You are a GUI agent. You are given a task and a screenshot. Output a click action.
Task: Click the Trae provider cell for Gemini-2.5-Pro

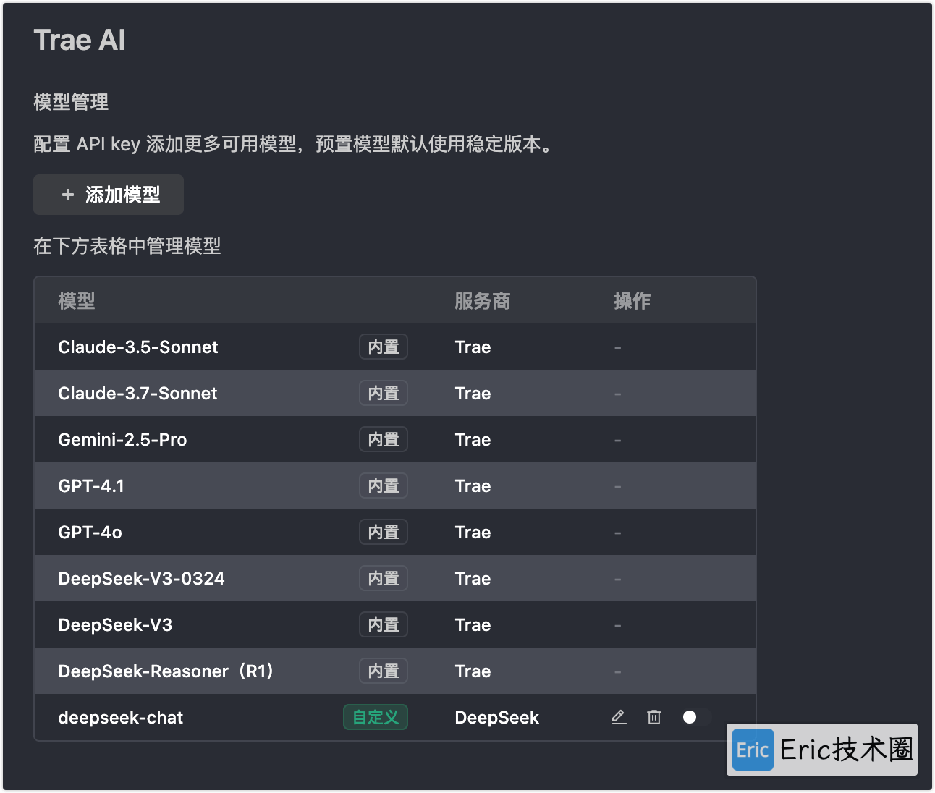(473, 440)
